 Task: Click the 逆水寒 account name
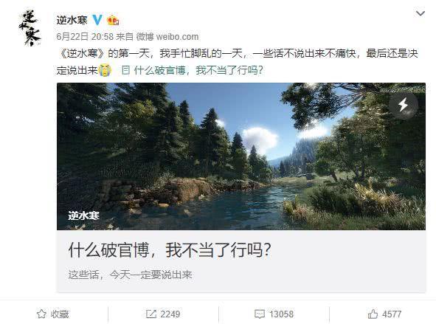tap(72, 21)
